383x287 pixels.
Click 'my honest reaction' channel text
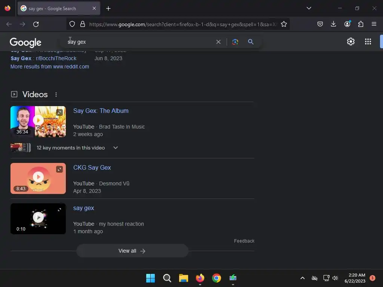[x=122, y=224]
